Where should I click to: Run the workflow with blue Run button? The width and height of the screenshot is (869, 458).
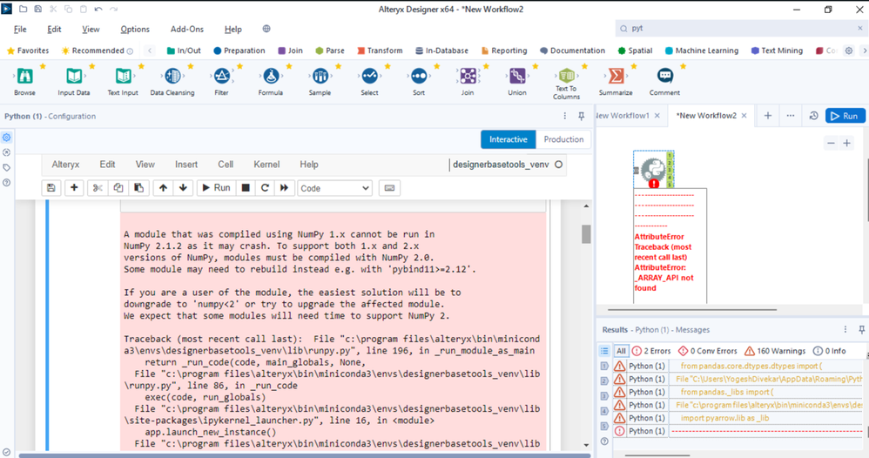(845, 116)
